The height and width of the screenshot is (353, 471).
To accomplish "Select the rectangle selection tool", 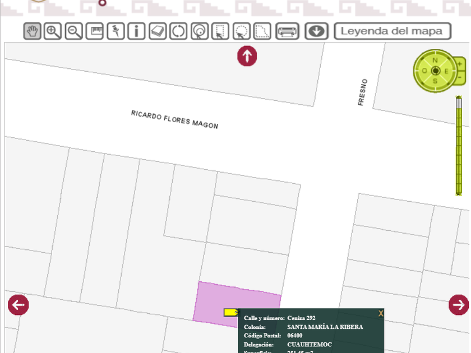I will pyautogui.click(x=220, y=31).
